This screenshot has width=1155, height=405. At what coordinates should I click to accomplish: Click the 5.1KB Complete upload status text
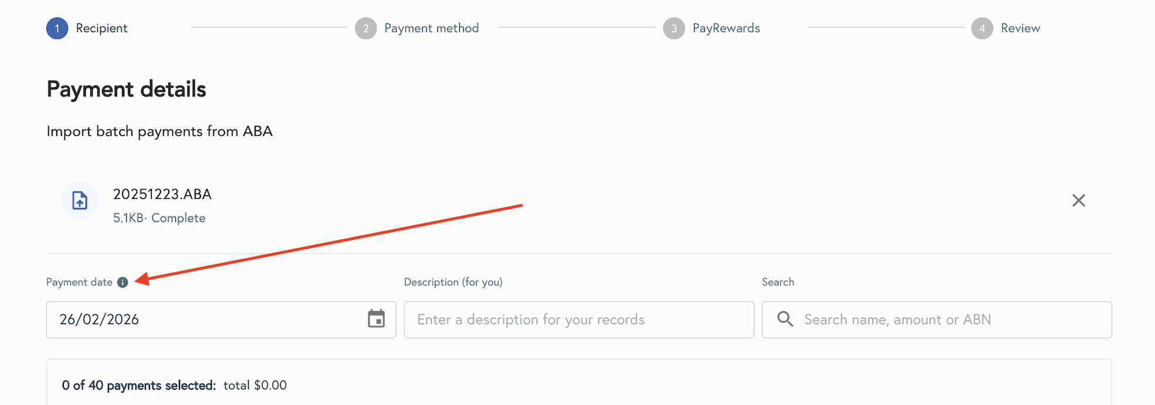159,218
